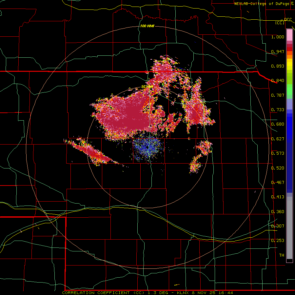Image resolution: width=295 pixels, height=295 pixels.
Task: Click the 0.573 value on the scale
Action: click(278, 153)
